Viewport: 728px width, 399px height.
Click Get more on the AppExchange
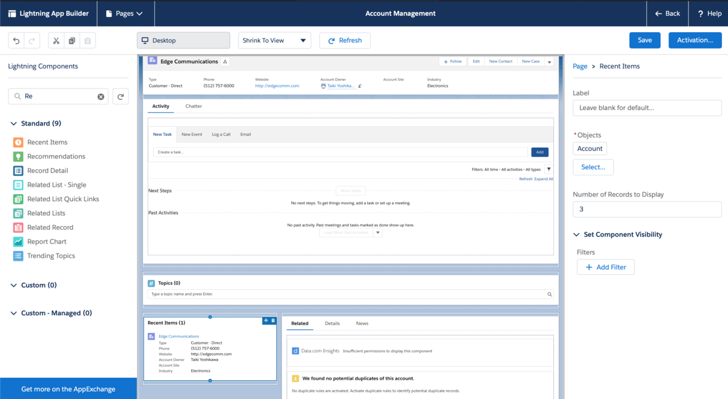tap(69, 389)
